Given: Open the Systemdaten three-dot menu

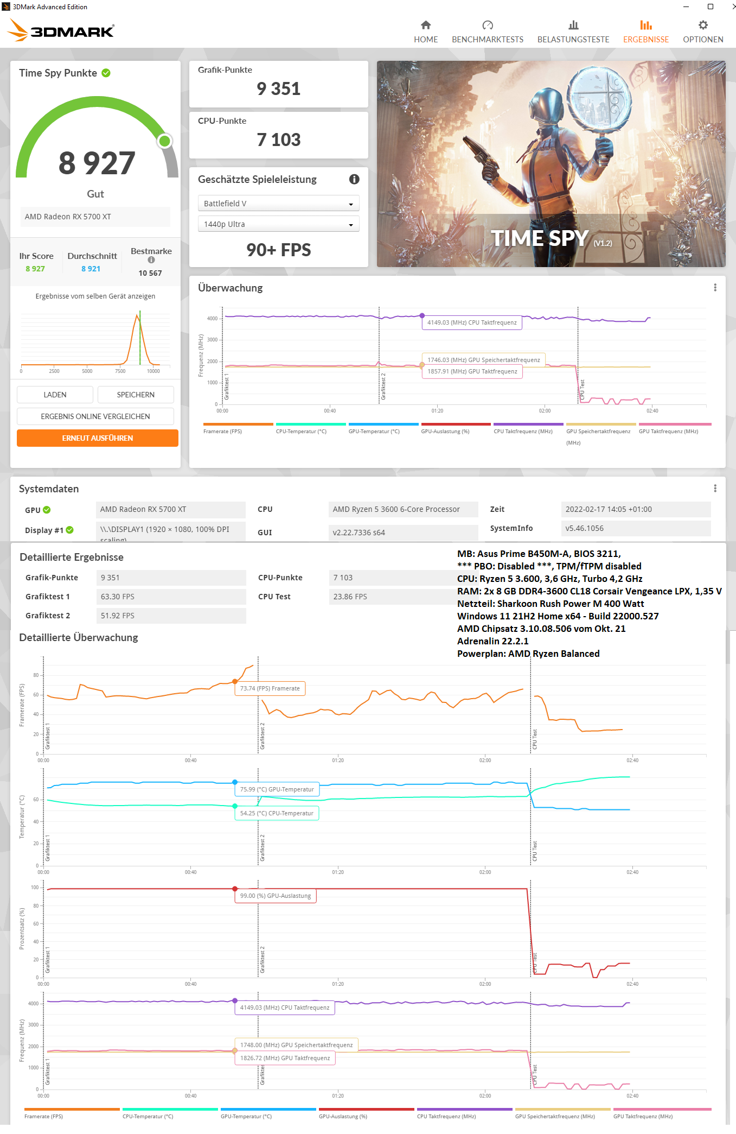Looking at the screenshot, I should [x=715, y=489].
